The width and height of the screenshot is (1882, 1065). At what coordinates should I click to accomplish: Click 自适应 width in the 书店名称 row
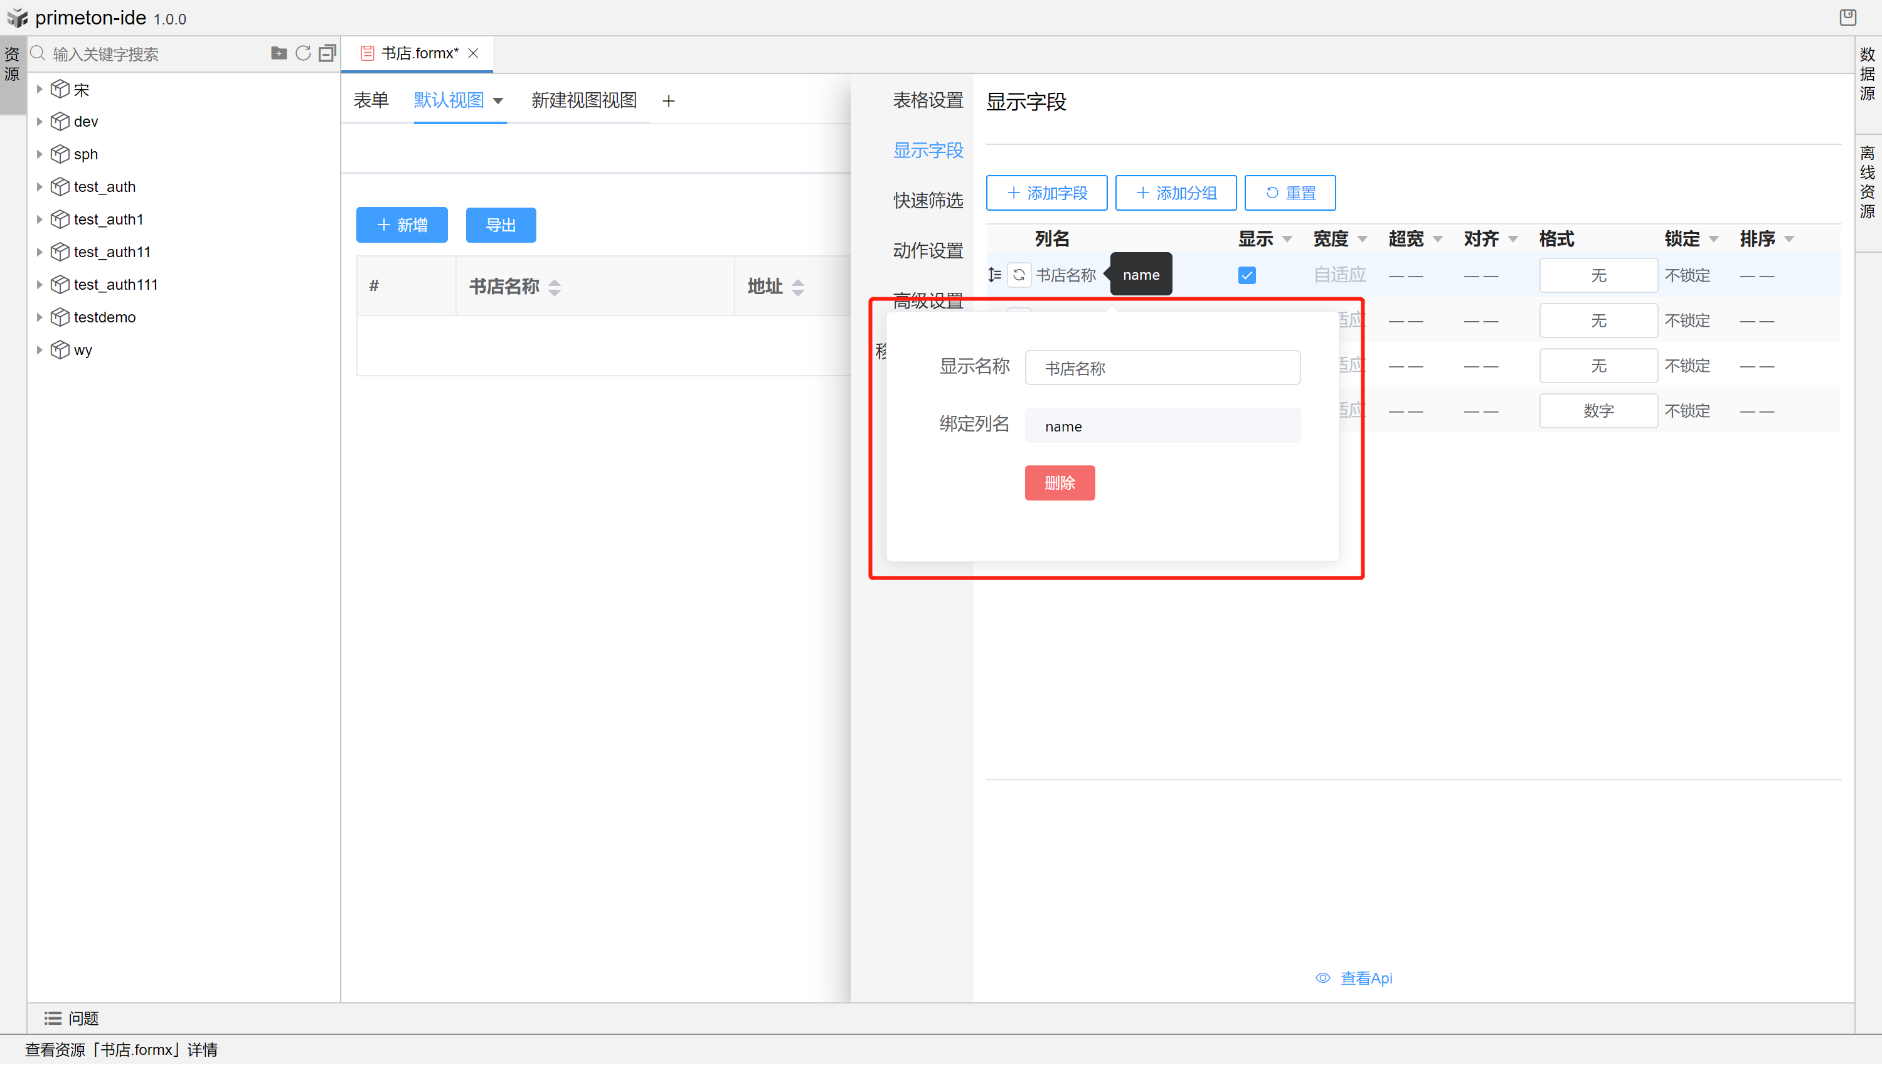[1339, 275]
